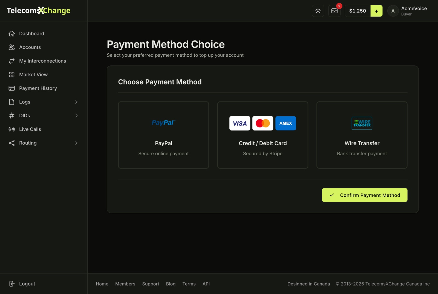Click the DIDs hash icon
Screen dimensions: 438x294
pos(11,115)
